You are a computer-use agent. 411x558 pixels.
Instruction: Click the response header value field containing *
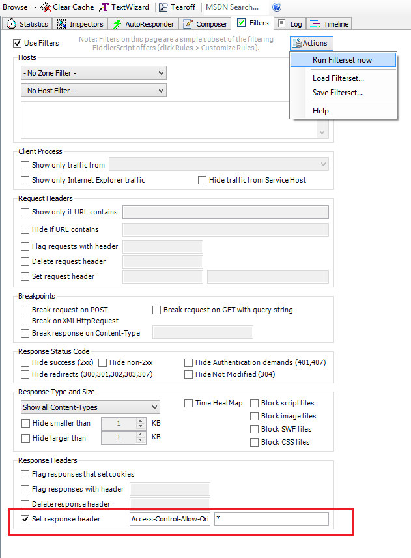point(272,519)
